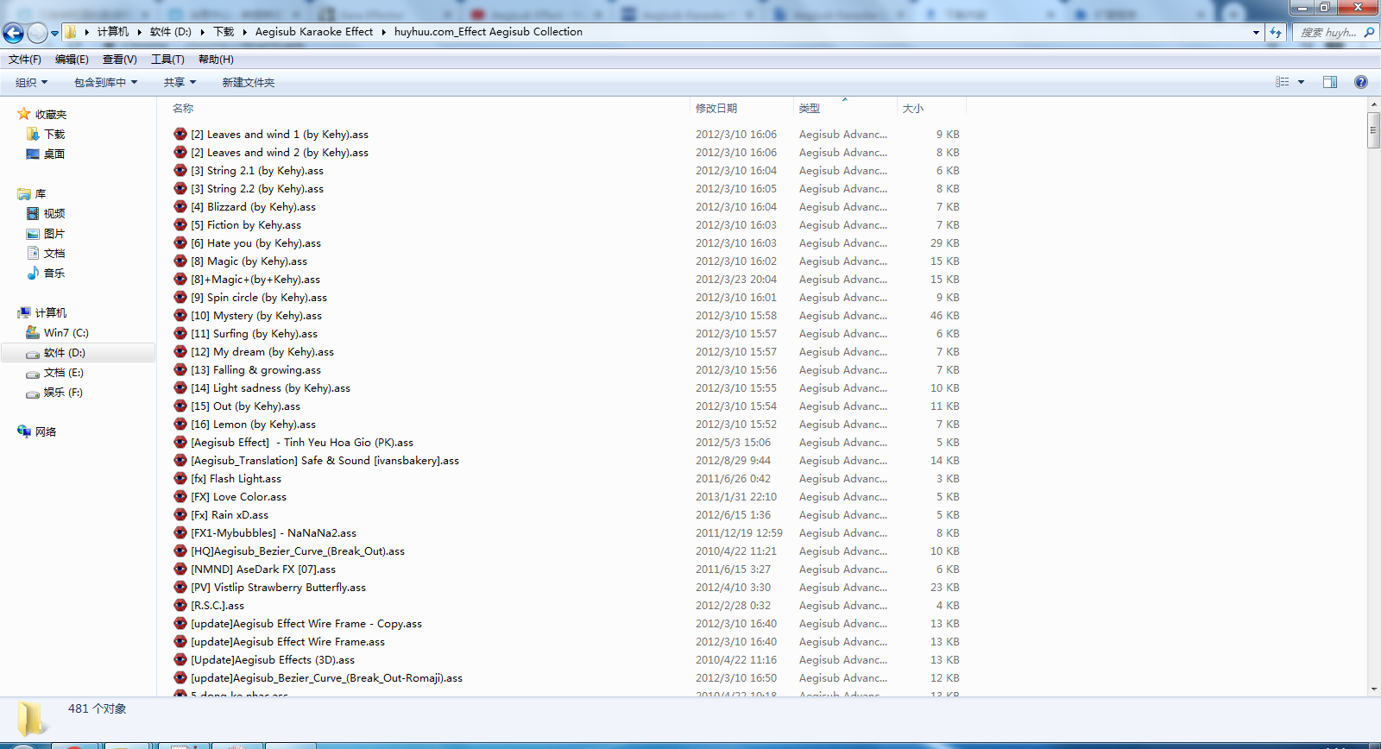Open the 工具(T) menu
Screen dimensions: 1381x749
click(167, 60)
